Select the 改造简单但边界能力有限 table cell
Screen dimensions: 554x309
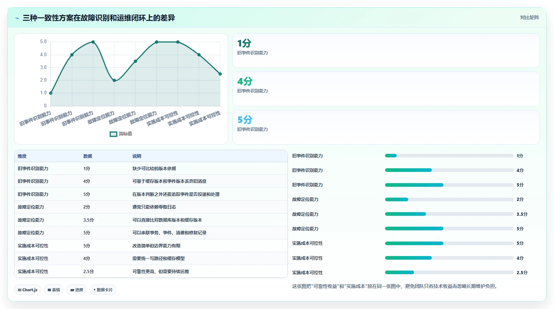(x=156, y=246)
